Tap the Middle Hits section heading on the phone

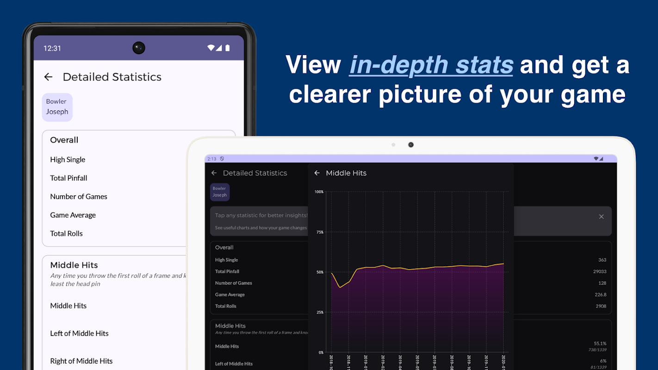pos(74,265)
